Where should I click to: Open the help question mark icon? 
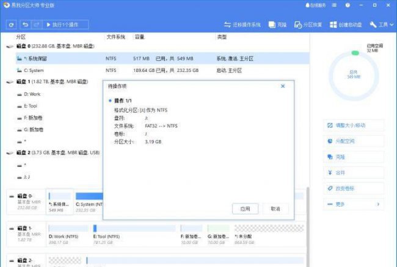coord(348,5)
